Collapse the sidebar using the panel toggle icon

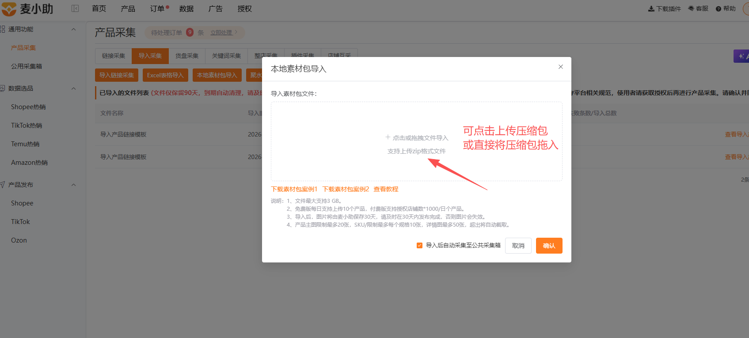click(x=75, y=8)
